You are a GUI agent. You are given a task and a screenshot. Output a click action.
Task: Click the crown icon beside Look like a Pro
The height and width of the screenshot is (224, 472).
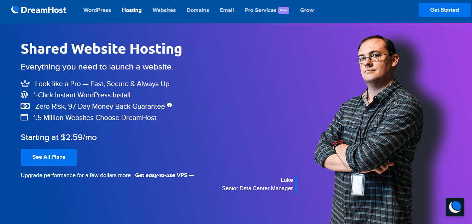click(25, 84)
